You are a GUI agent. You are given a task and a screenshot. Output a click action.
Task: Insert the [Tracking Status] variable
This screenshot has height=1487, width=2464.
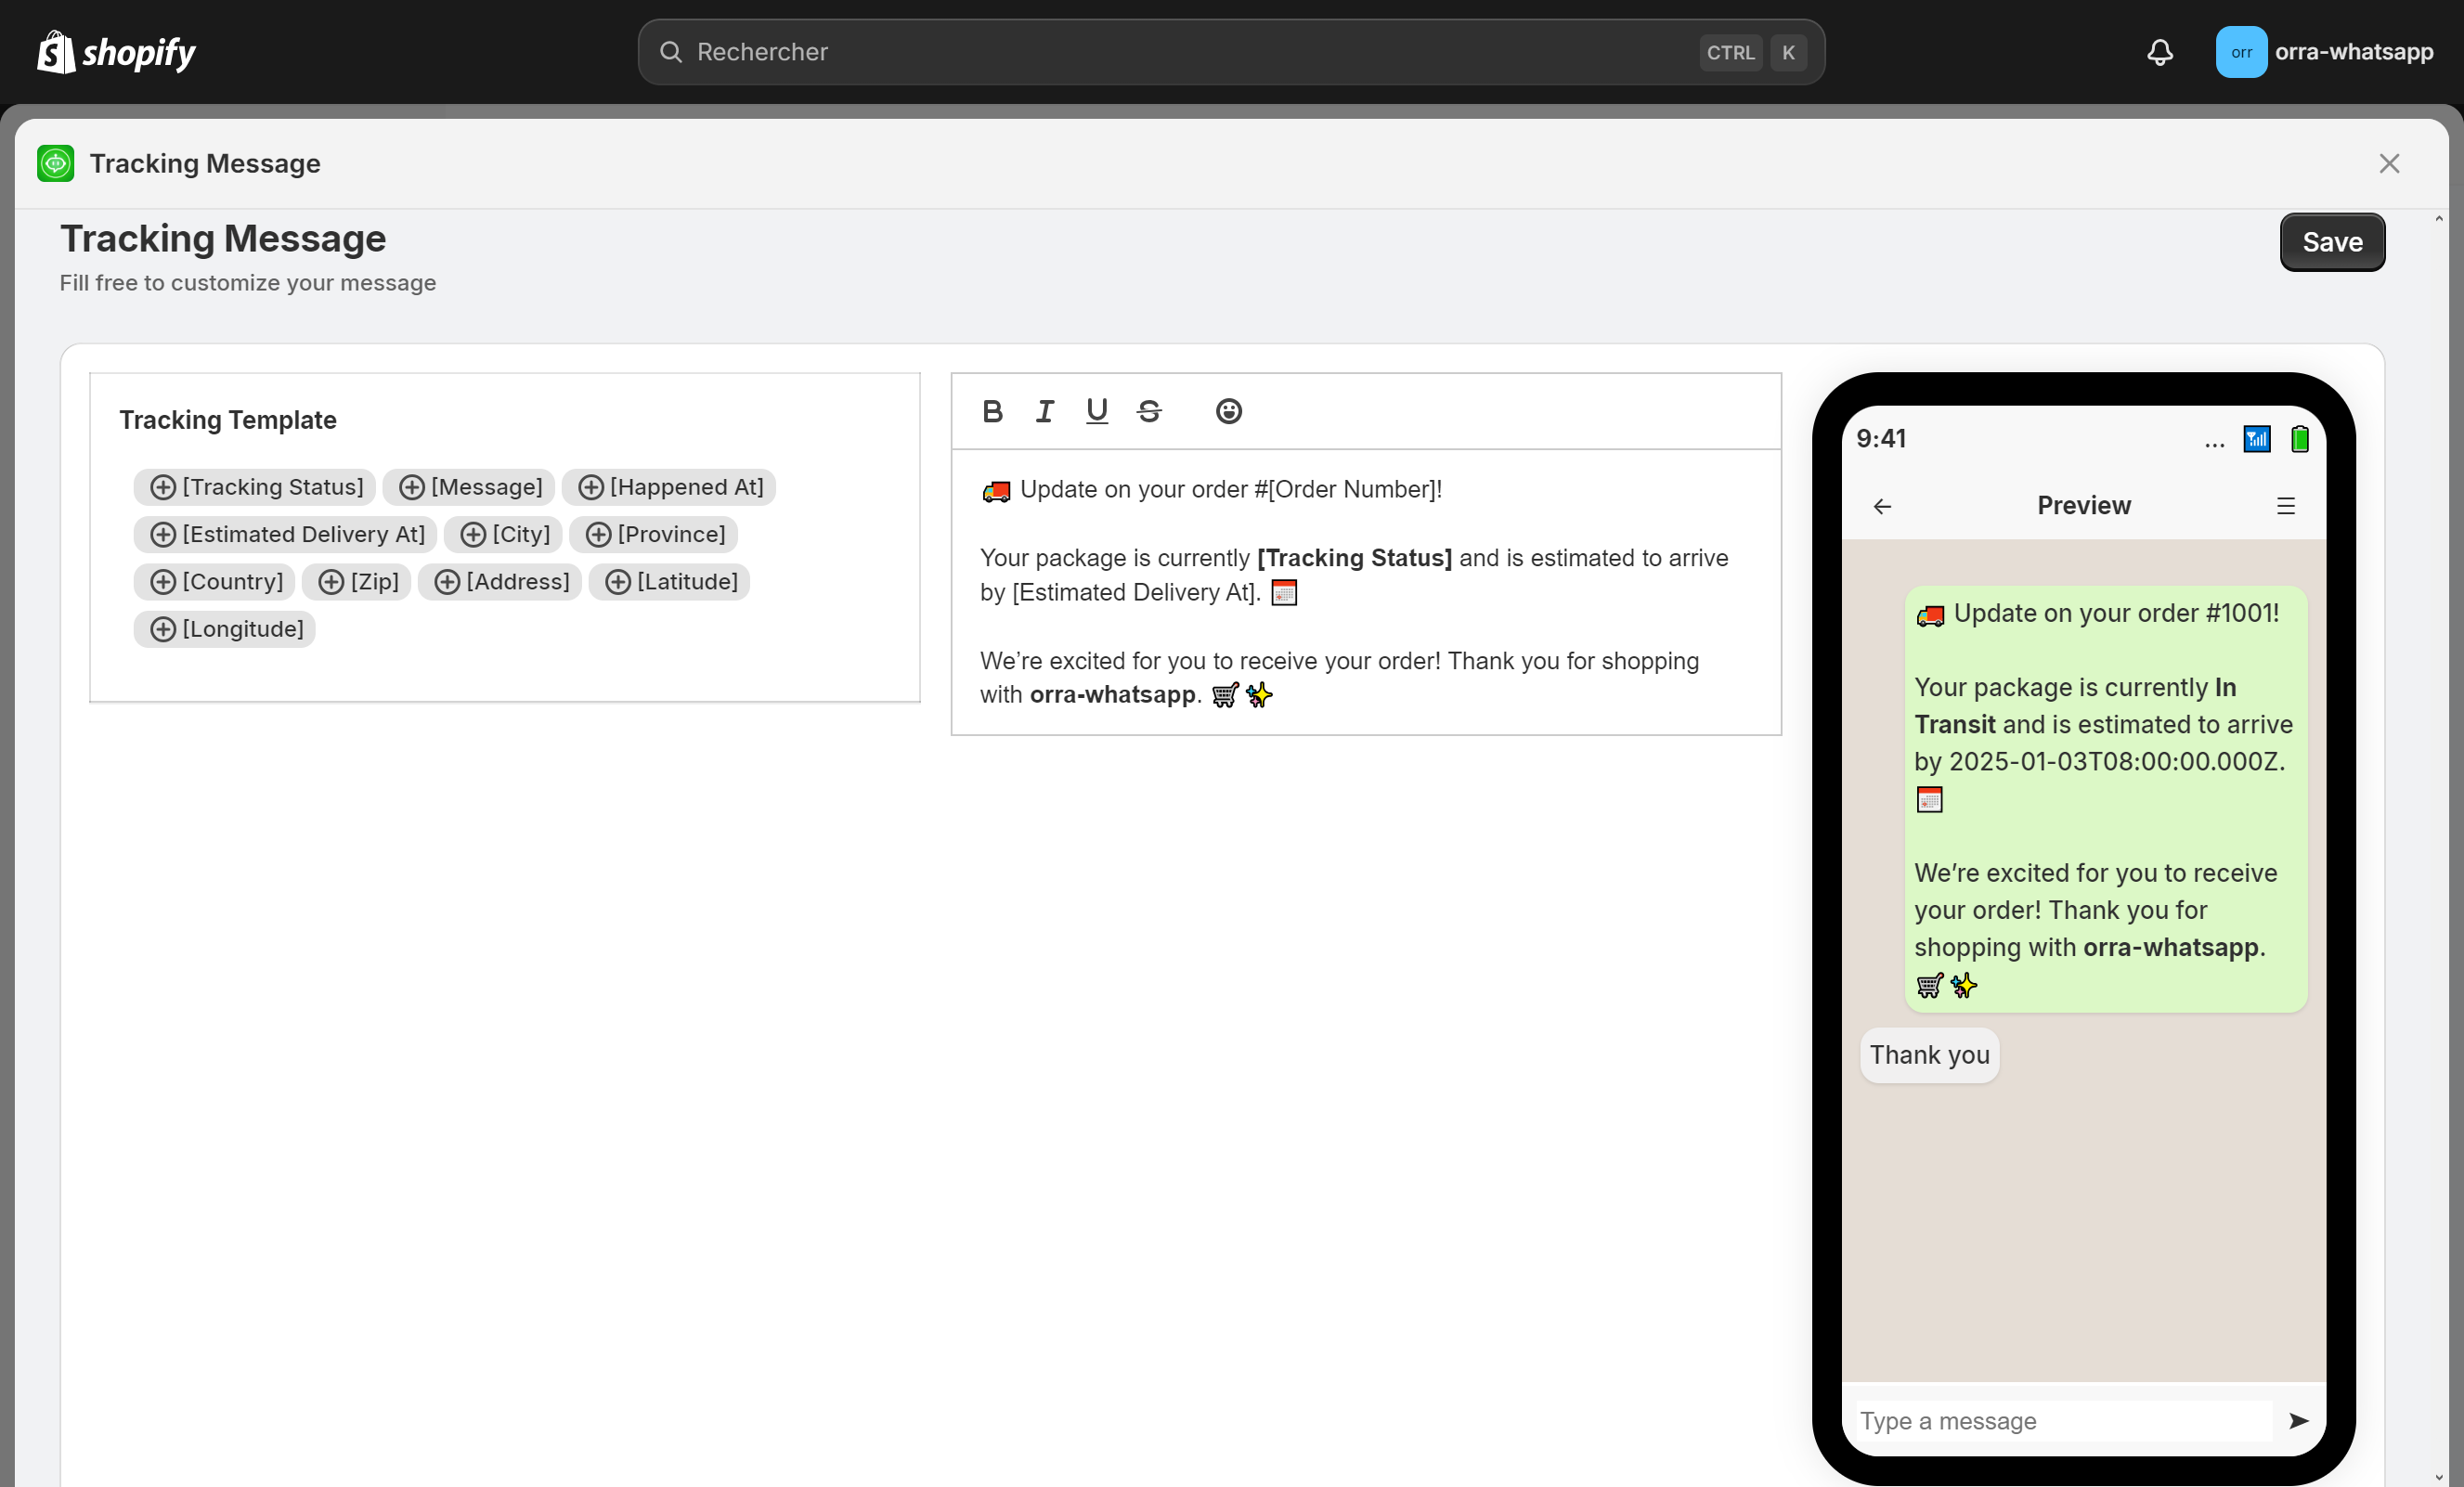click(256, 487)
